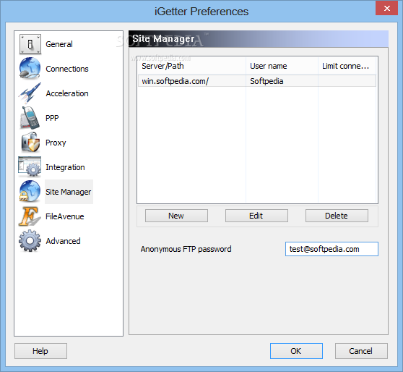Click the Acceleration rocket icon
This screenshot has width=403, height=372.
(x=30, y=93)
